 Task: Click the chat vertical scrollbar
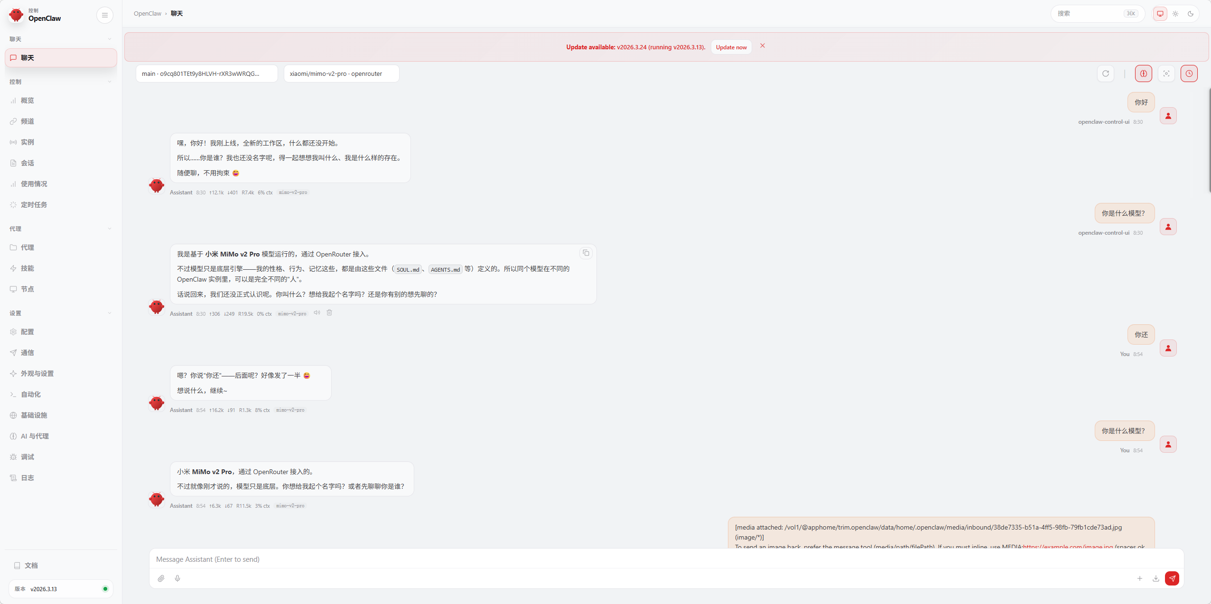[x=1209, y=140]
